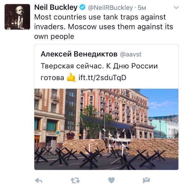Image resolution: width=183 pixels, height=185 pixels.
Task: Open the @aavst handle in quoted tweet
Action: point(131,54)
